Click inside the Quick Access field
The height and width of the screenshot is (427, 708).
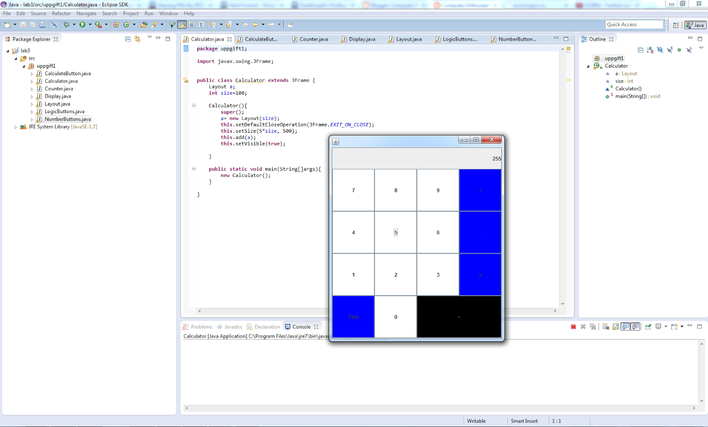634,24
